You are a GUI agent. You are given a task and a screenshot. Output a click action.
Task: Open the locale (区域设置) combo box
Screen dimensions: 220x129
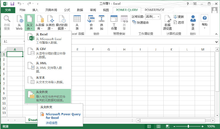[153, 17]
